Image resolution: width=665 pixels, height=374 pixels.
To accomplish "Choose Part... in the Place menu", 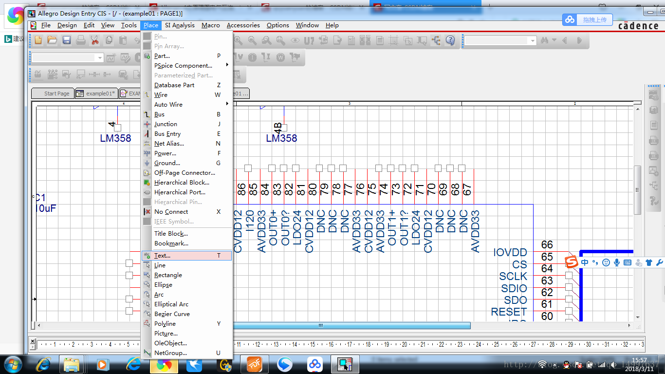I will (187, 56).
